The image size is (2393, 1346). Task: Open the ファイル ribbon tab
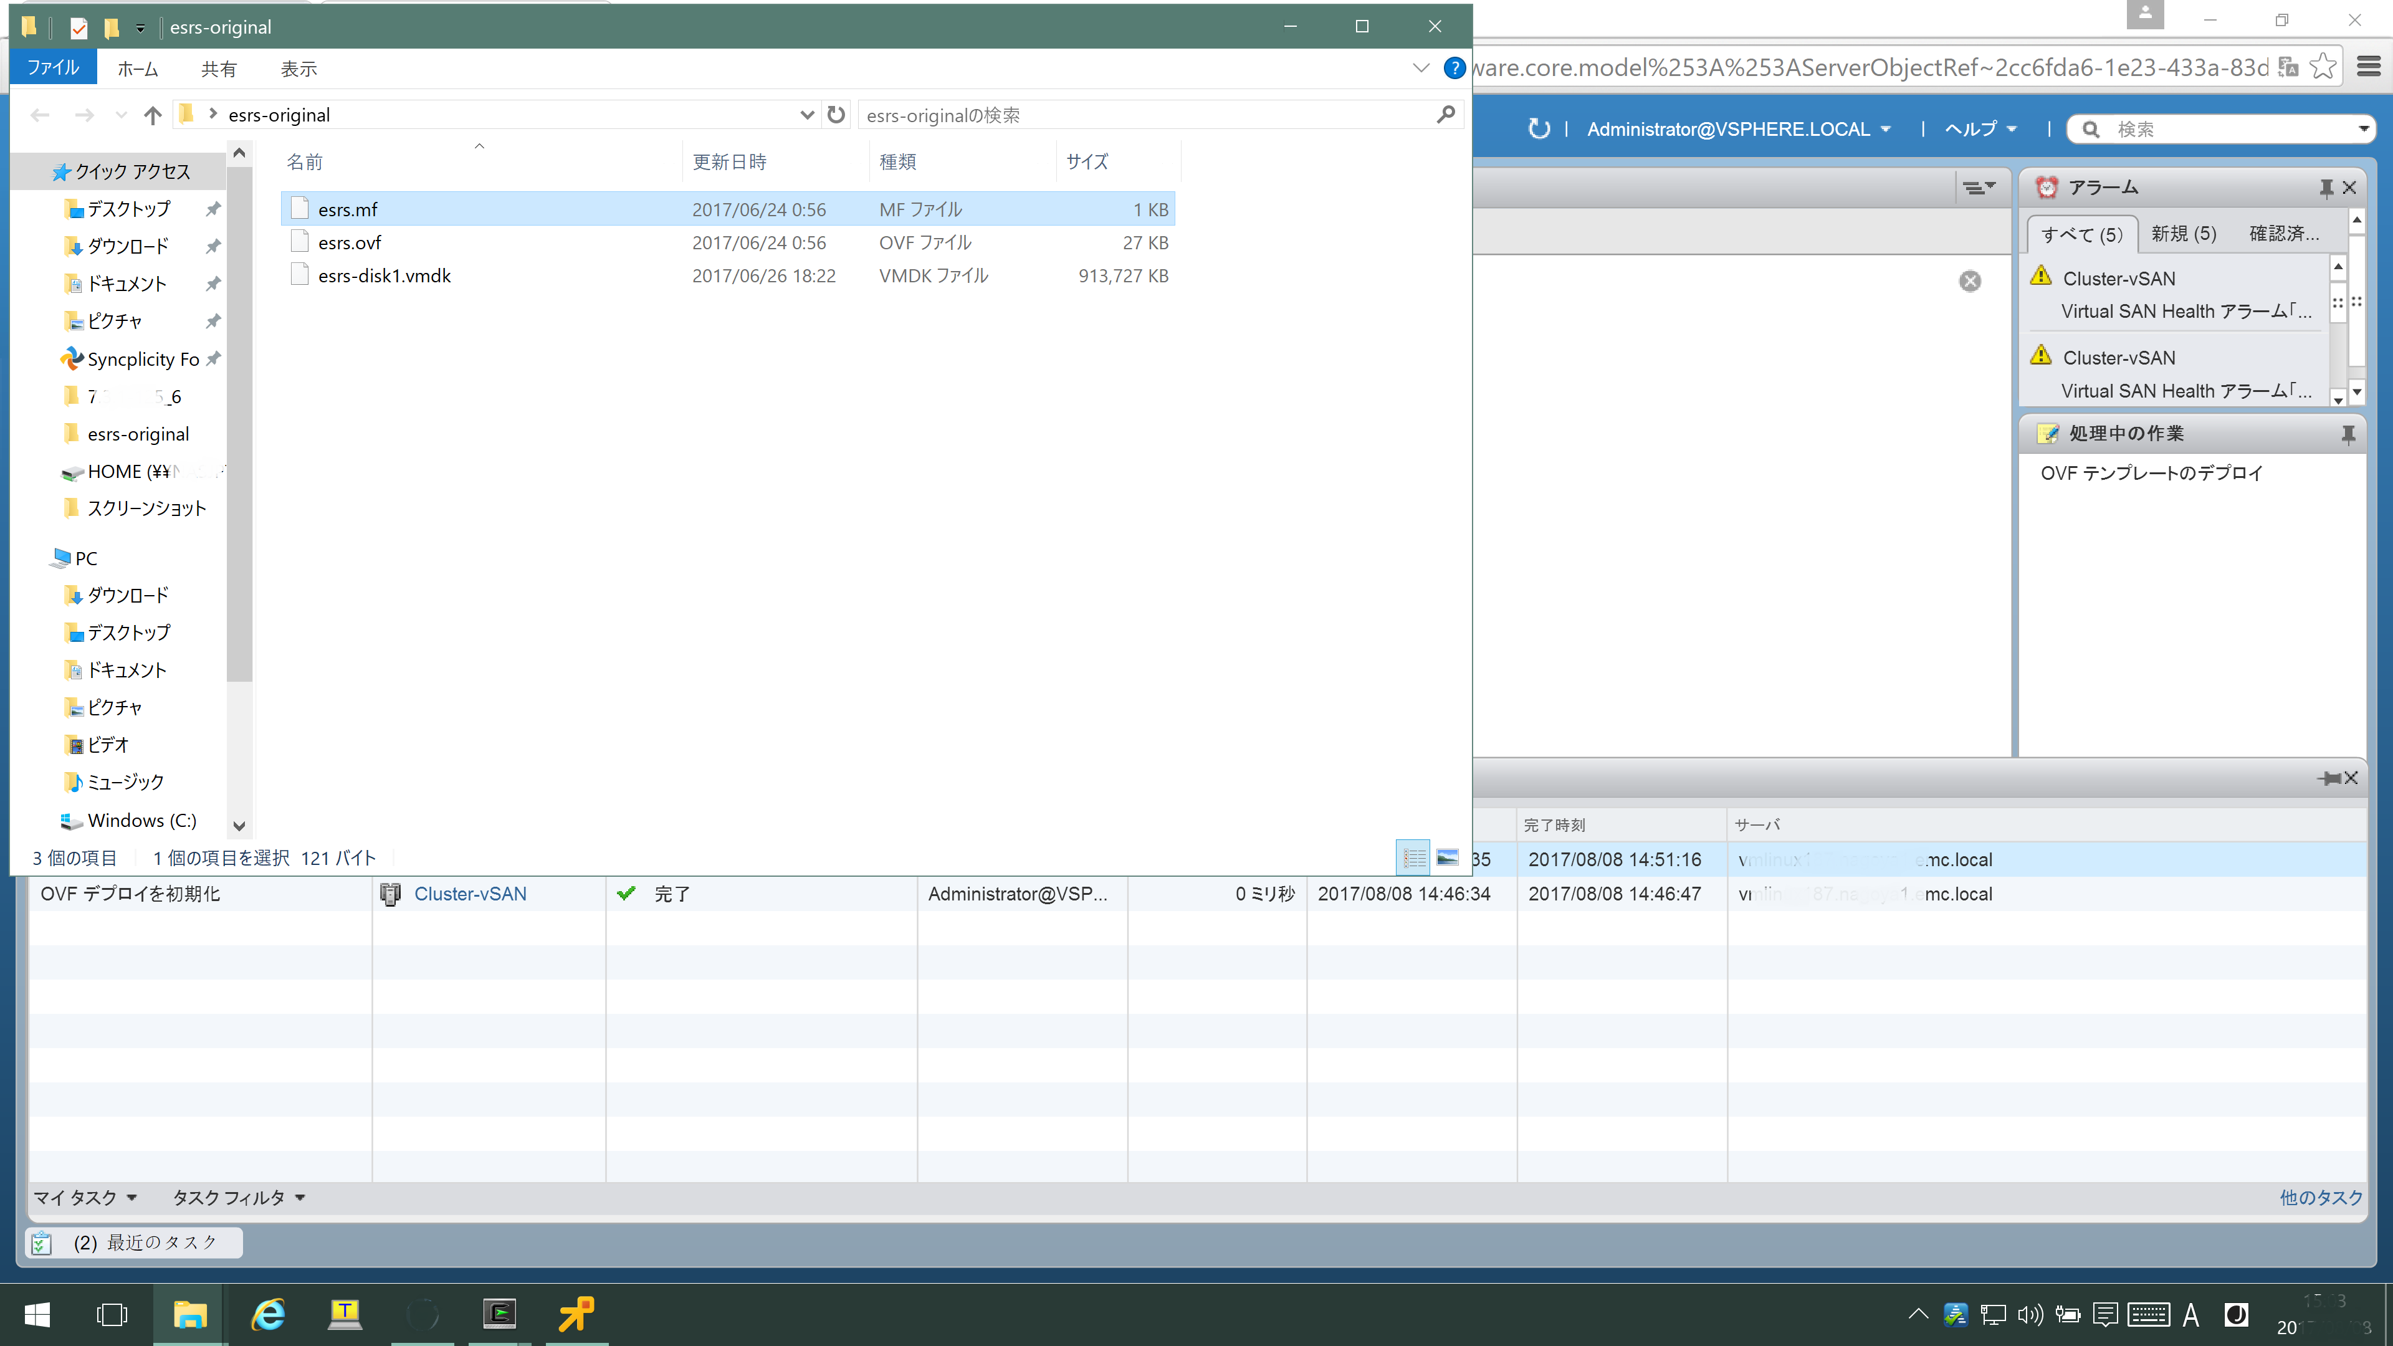click(53, 68)
